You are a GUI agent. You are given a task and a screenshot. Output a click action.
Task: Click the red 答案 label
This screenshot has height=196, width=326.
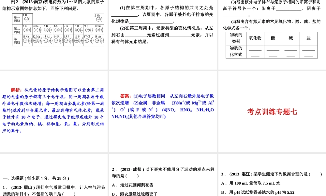coord(126,96)
